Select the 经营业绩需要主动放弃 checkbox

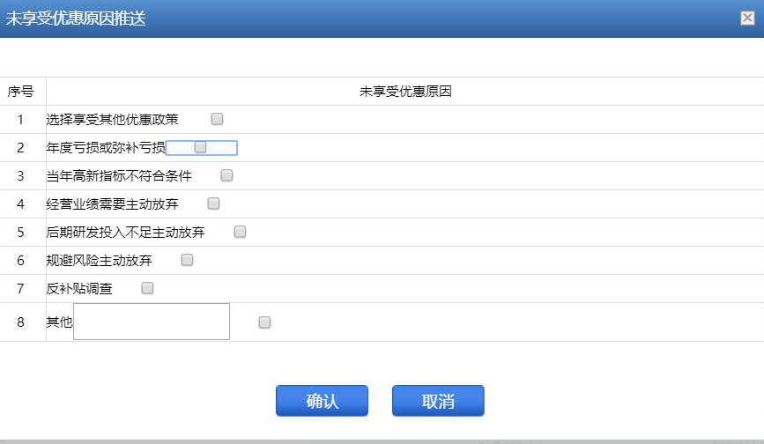pyautogui.click(x=213, y=203)
